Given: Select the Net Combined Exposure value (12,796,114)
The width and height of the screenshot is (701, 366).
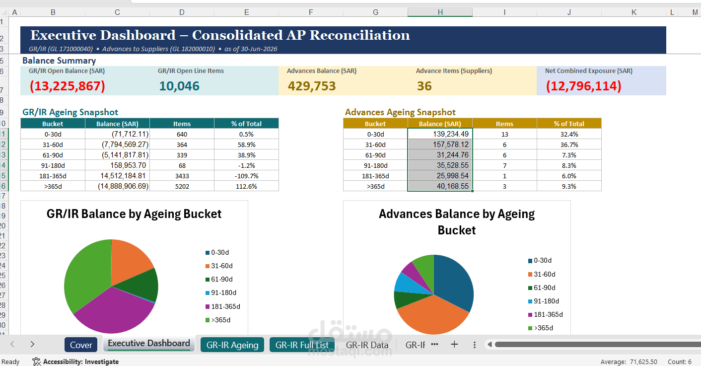Looking at the screenshot, I should point(583,86).
